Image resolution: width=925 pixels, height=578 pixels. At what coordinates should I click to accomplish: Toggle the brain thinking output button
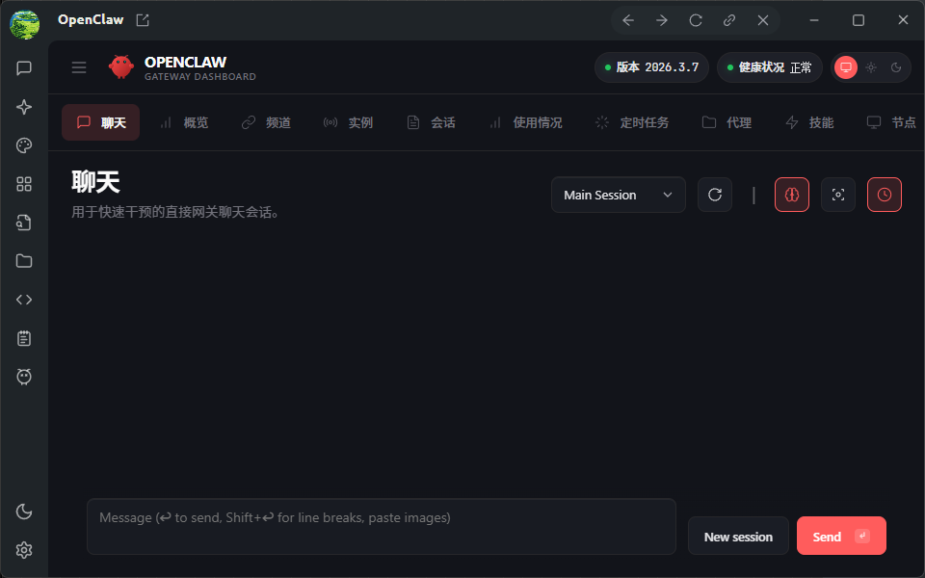(x=792, y=195)
